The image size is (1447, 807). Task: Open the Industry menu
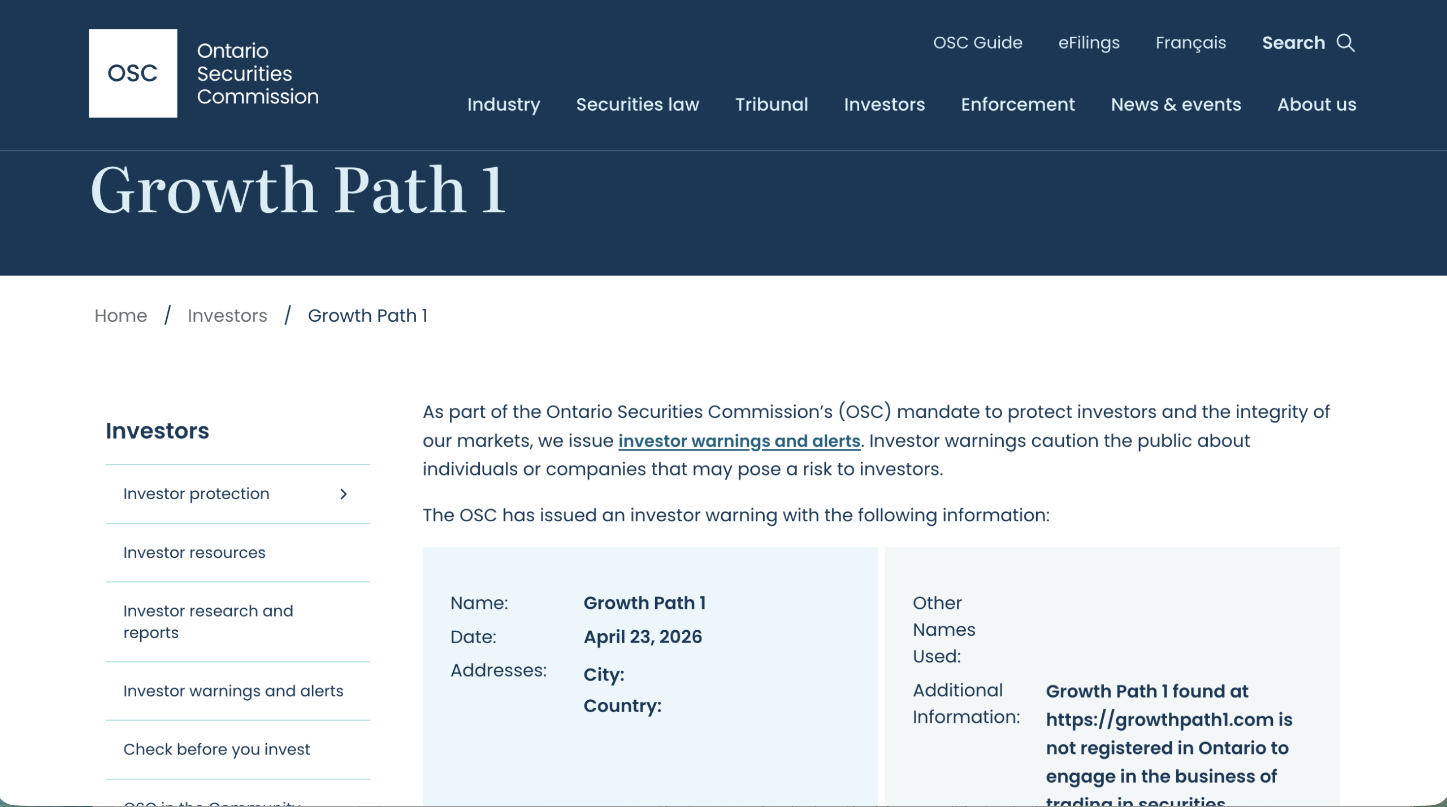(503, 104)
